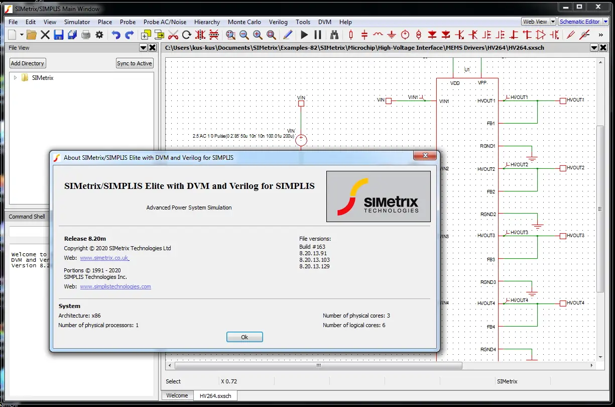The height and width of the screenshot is (407, 615).
Task: Switch to the Welcome tab
Action: 177,395
